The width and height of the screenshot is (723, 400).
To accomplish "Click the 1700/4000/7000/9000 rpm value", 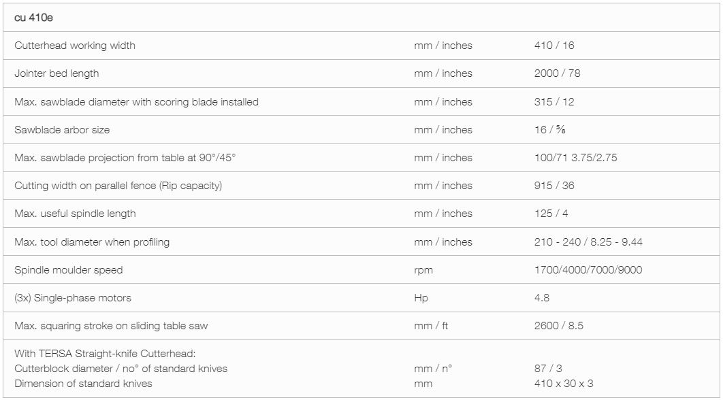I will (588, 270).
